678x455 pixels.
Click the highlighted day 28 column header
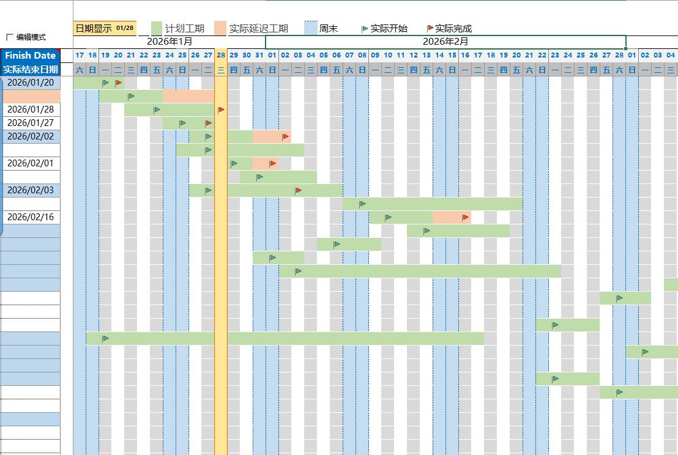[221, 55]
